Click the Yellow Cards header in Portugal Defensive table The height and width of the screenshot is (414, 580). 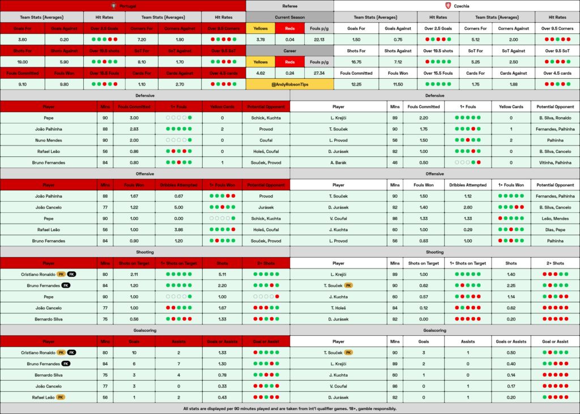pyautogui.click(x=222, y=106)
